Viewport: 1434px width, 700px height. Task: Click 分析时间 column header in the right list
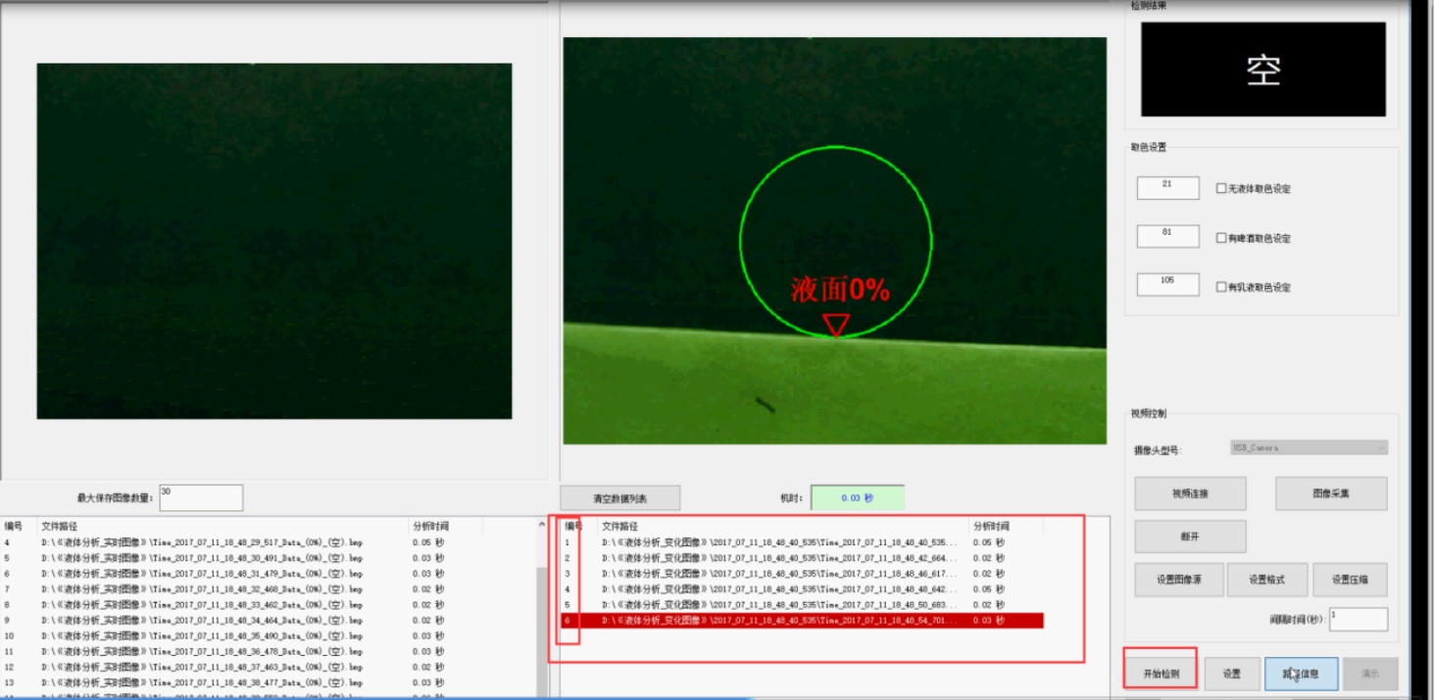coord(1005,527)
